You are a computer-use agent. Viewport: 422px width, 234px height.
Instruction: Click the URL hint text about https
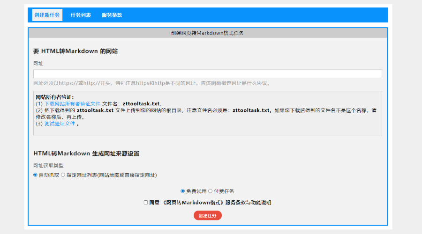point(151,83)
